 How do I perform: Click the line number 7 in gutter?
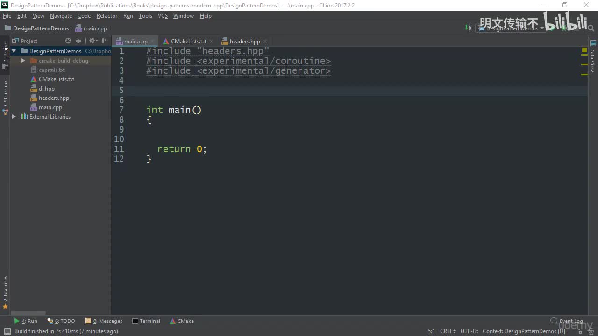click(x=121, y=110)
